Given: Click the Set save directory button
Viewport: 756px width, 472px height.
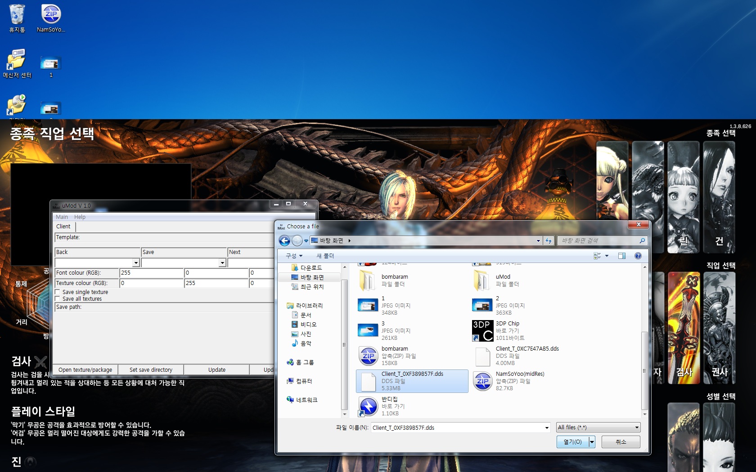Looking at the screenshot, I should tap(151, 370).
